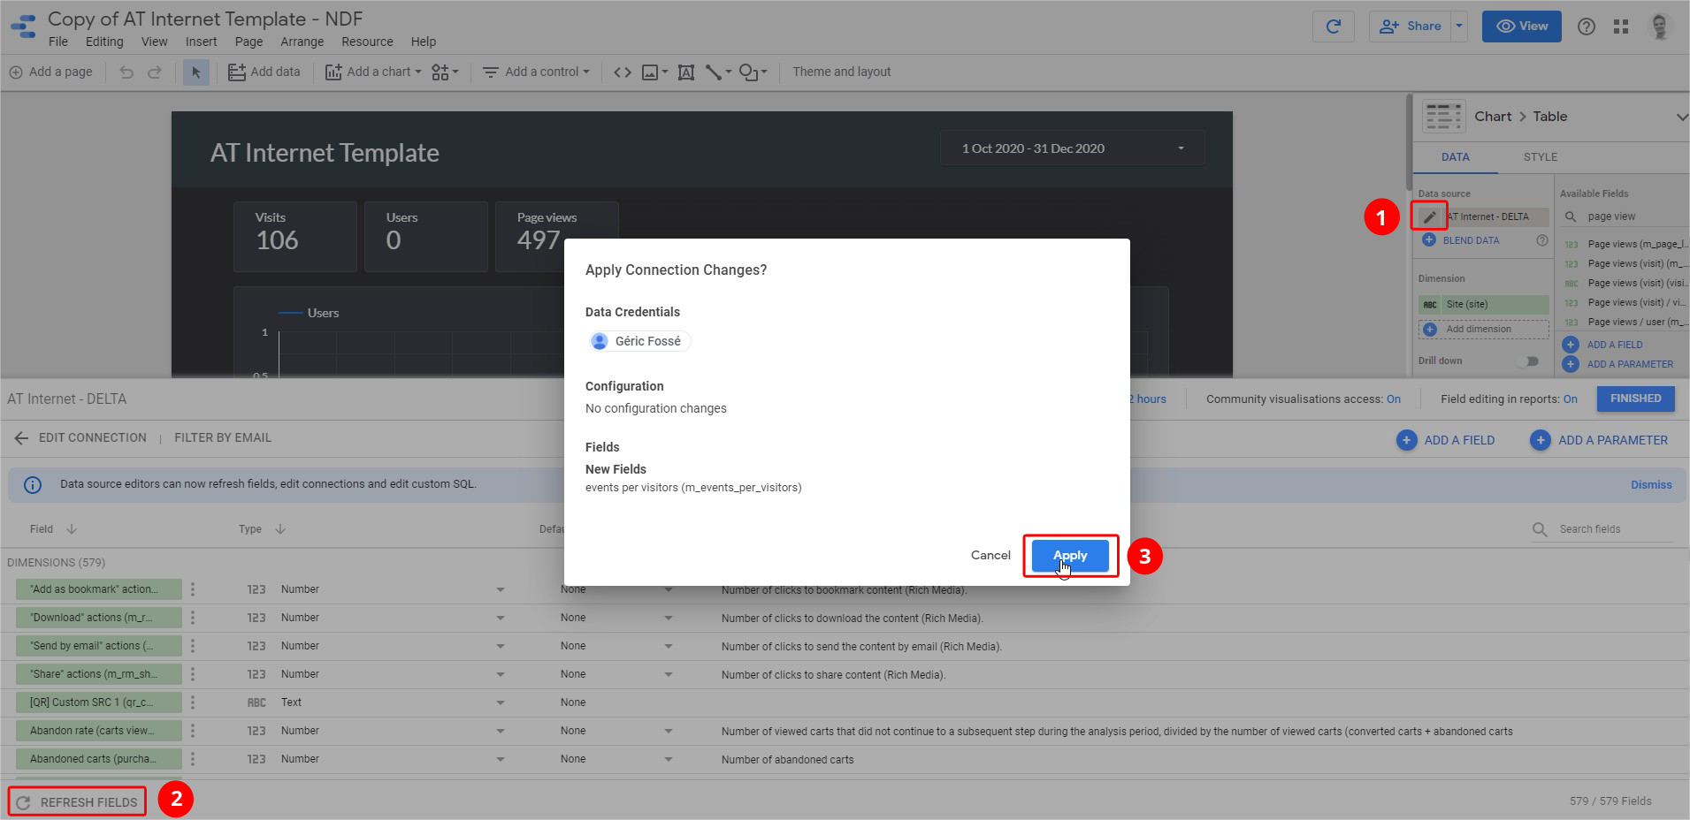This screenshot has height=820, width=1690.
Task: Click the Undo arrow icon
Action: click(126, 72)
